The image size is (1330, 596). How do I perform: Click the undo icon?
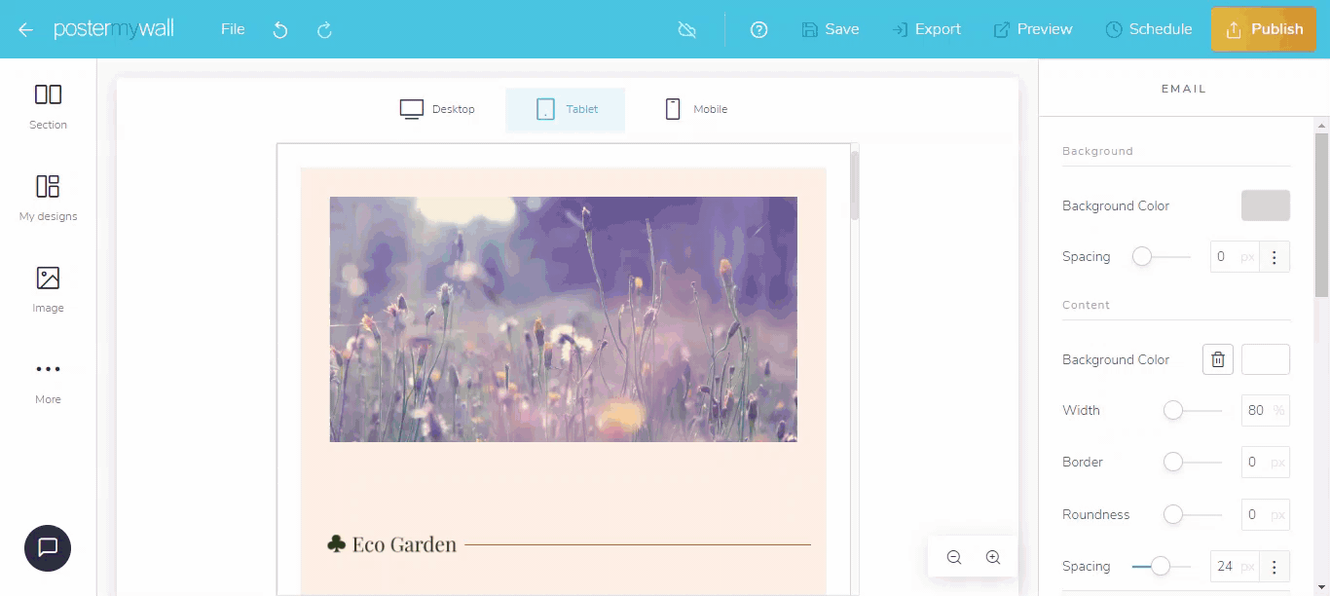(x=280, y=30)
